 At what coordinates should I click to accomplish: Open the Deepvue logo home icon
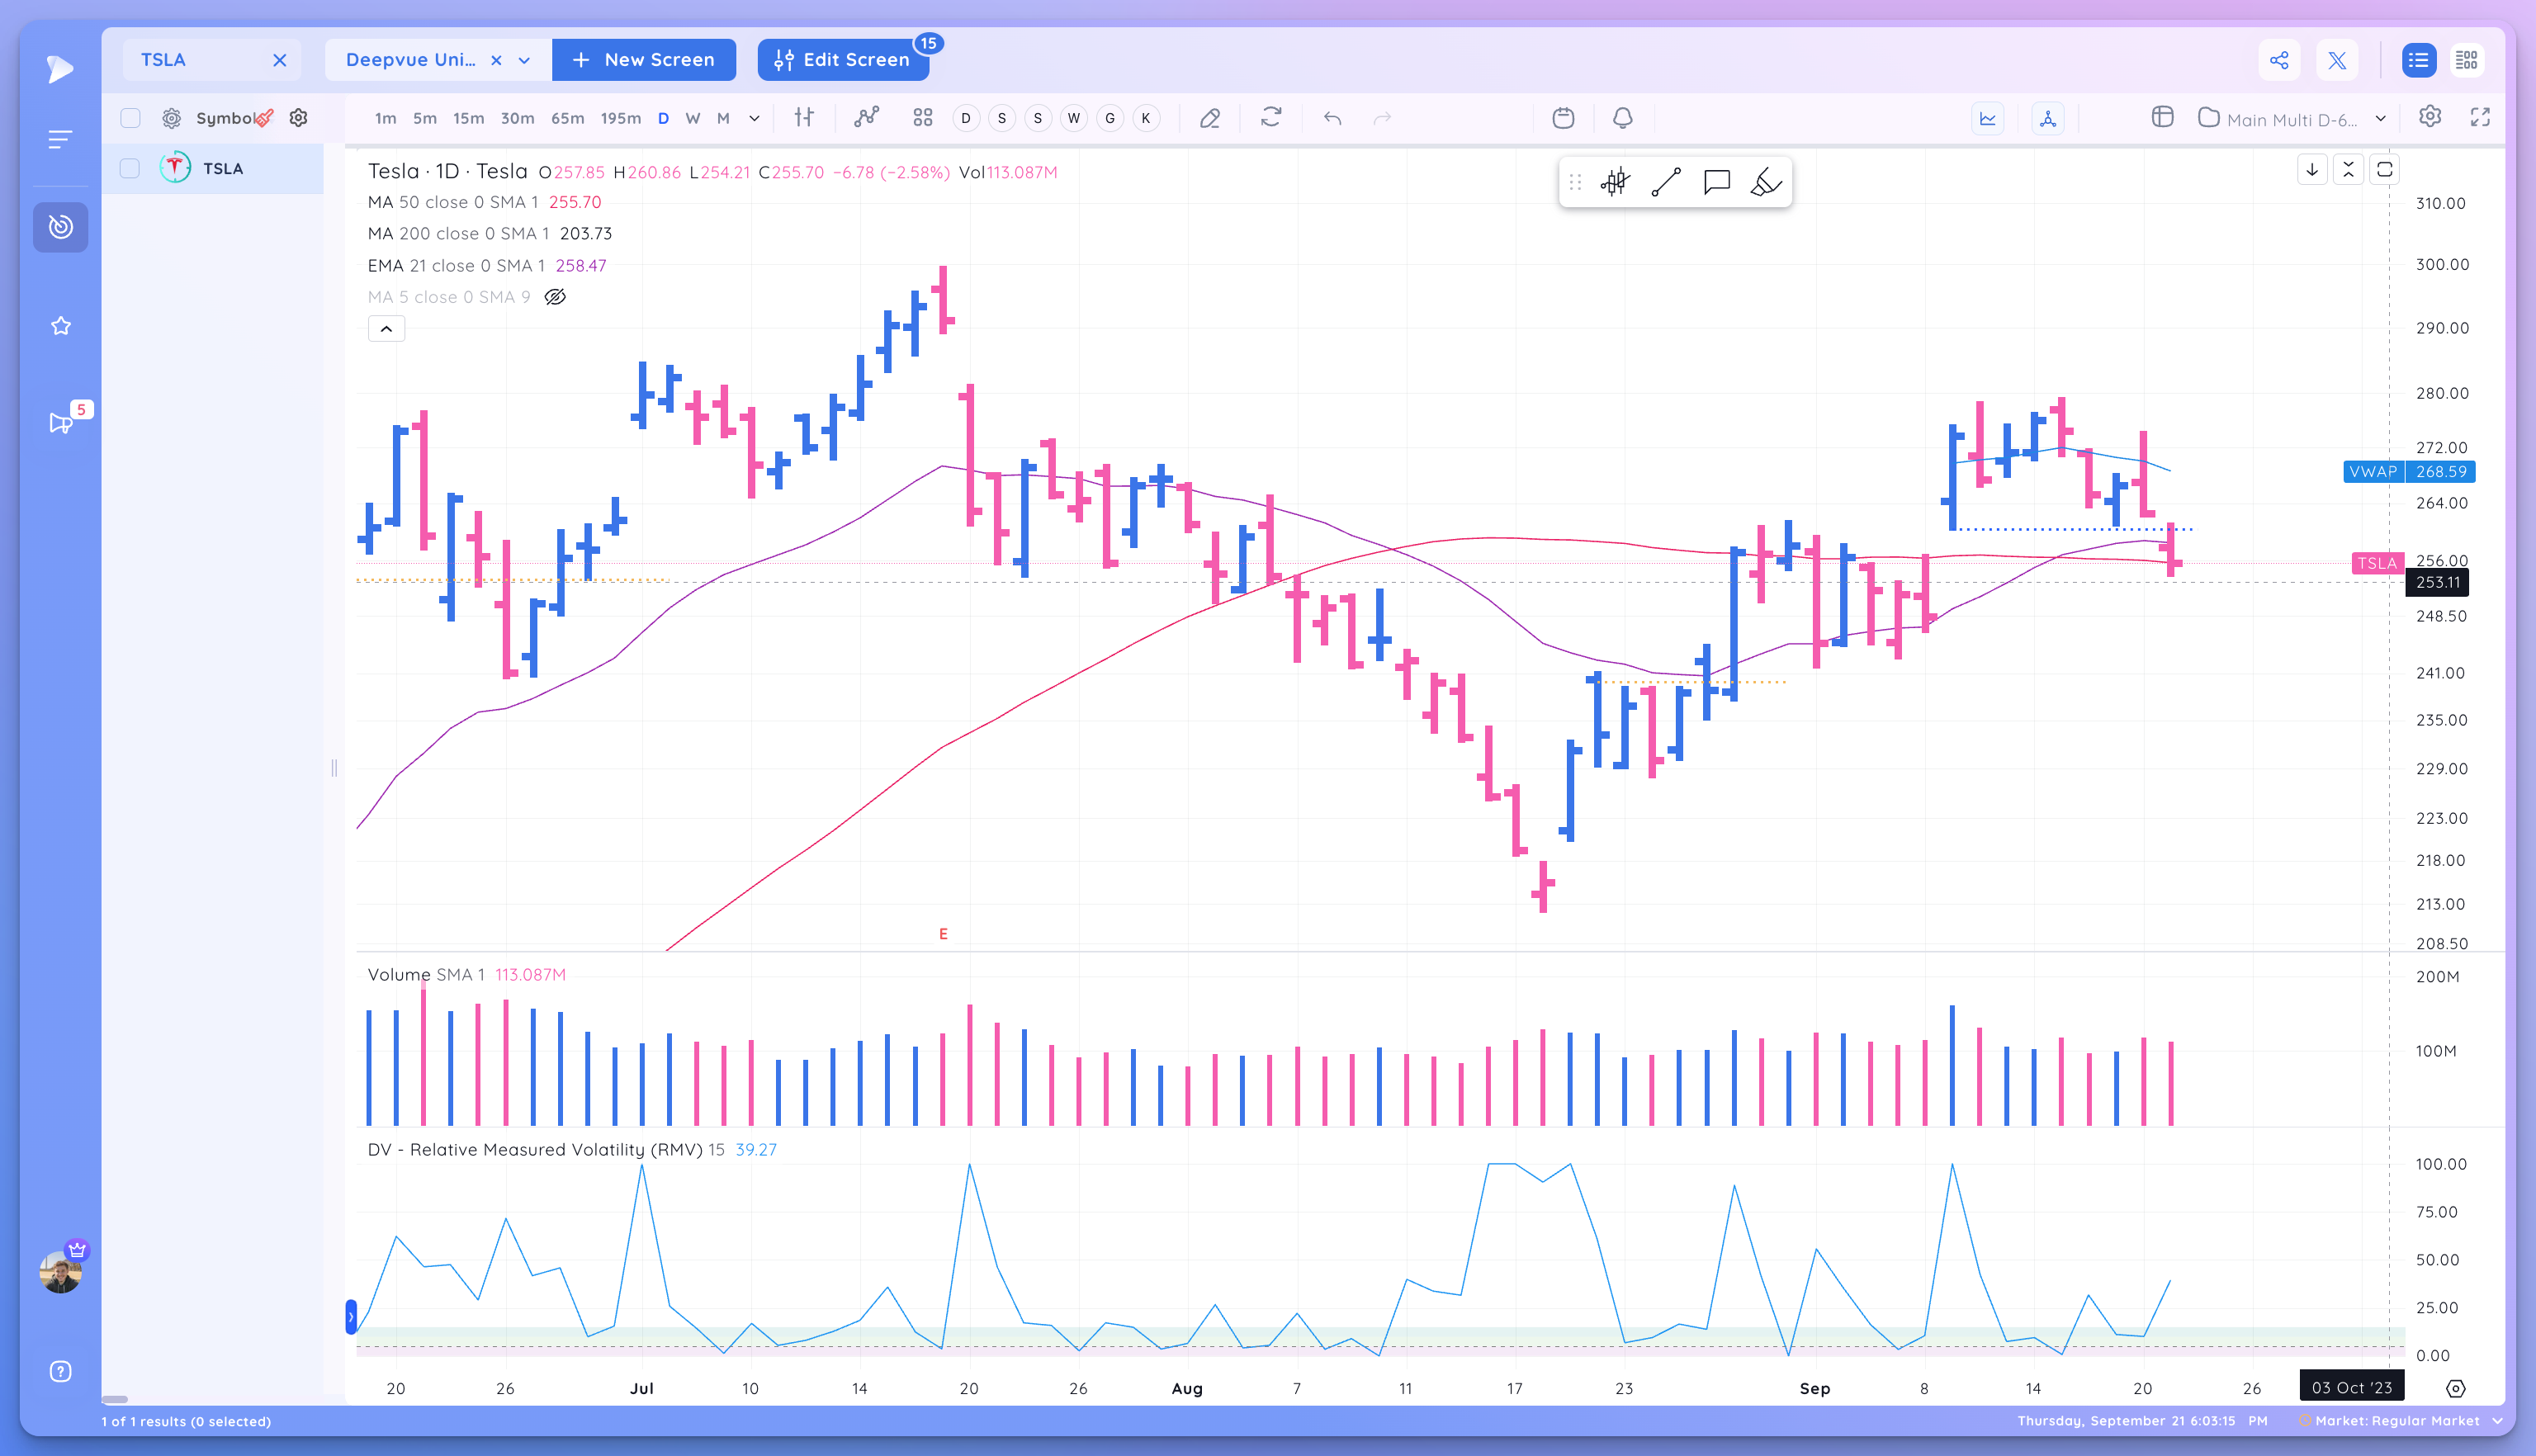(x=60, y=68)
